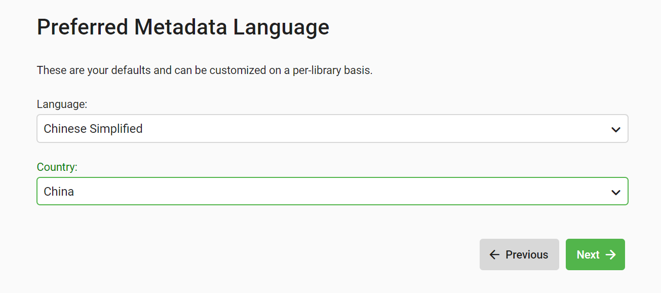The width and height of the screenshot is (661, 293).
Task: Click the right arrow icon on Next
Action: pyautogui.click(x=611, y=254)
